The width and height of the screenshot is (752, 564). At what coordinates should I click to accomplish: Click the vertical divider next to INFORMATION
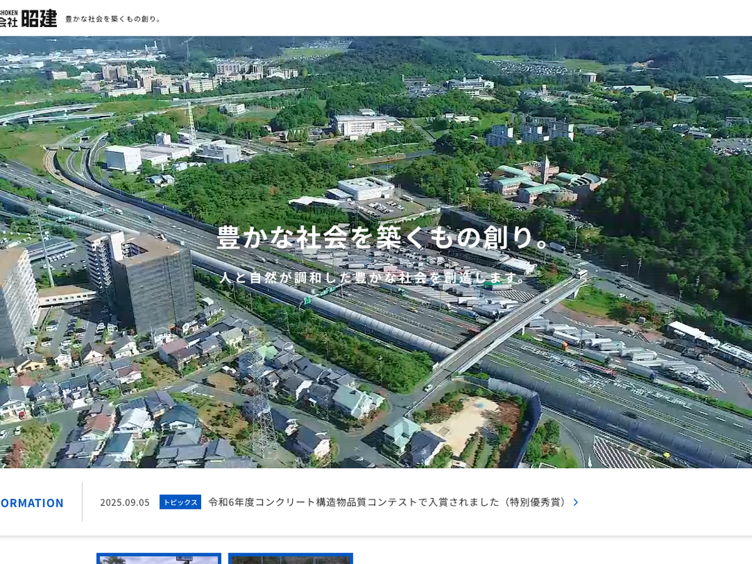coord(82,503)
